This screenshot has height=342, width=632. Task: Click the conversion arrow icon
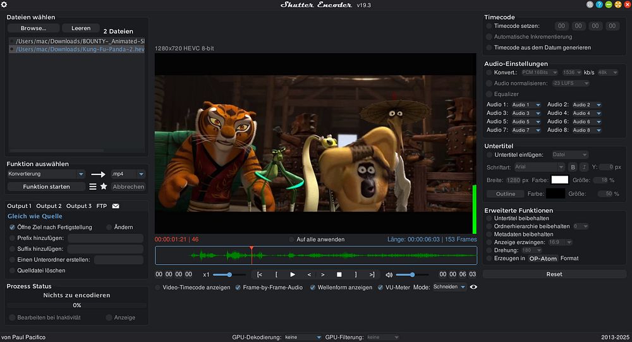[x=98, y=174]
